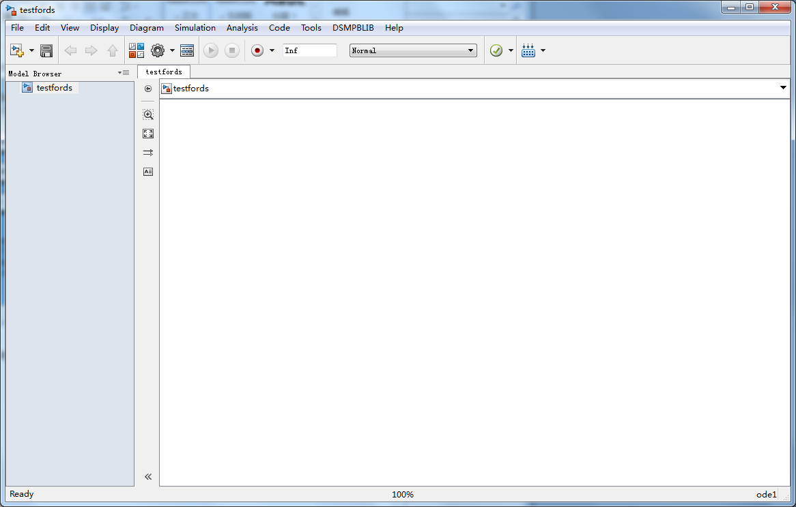Click the Zoom tool in palette
The width and height of the screenshot is (796, 507).
click(x=147, y=114)
